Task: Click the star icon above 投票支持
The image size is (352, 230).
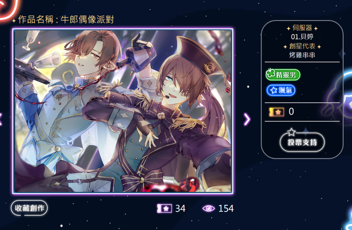Action: (x=291, y=132)
